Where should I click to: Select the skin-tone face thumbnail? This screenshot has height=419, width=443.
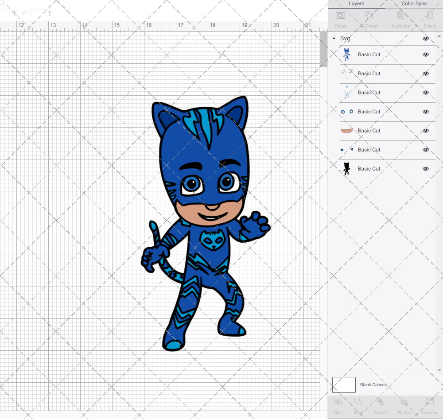pos(347,130)
